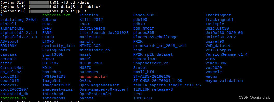Select the interhand1 directory name
Image resolution: width=274 pixels, height=102 pixels.
pos(54,98)
